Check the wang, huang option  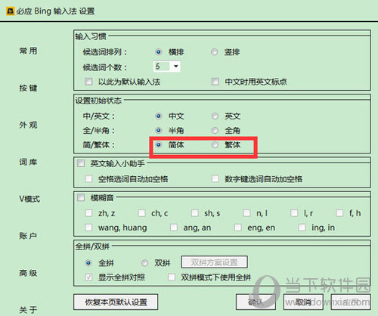[x=88, y=228]
